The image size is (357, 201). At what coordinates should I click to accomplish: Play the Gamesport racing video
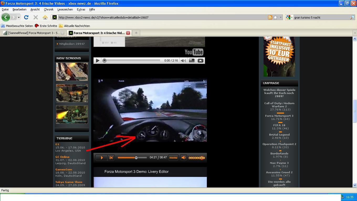(x=102, y=158)
